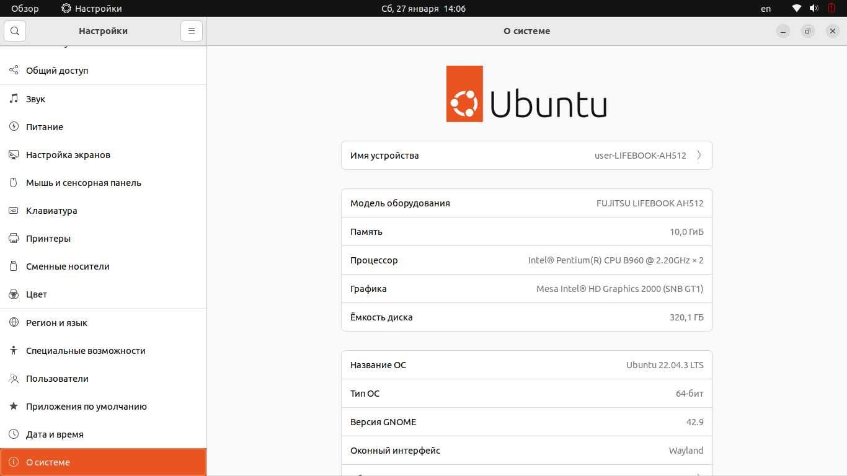Image resolution: width=847 pixels, height=476 pixels.
Task: Click the Ubuntu 22.04.3 LTS value
Action: [665, 364]
